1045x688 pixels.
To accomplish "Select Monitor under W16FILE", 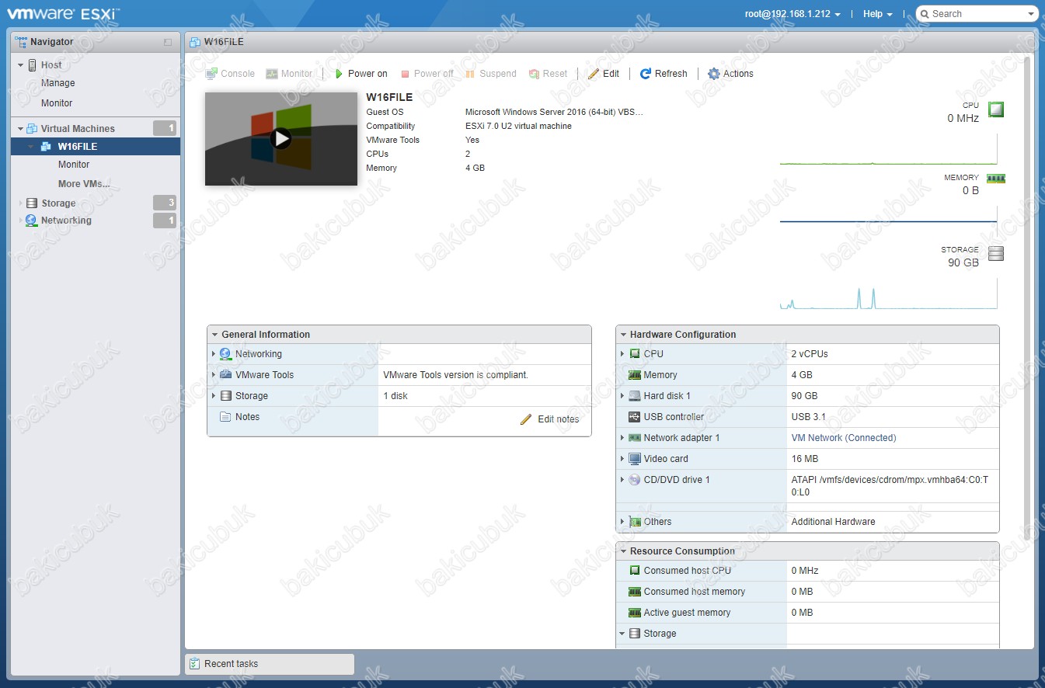I will click(74, 165).
